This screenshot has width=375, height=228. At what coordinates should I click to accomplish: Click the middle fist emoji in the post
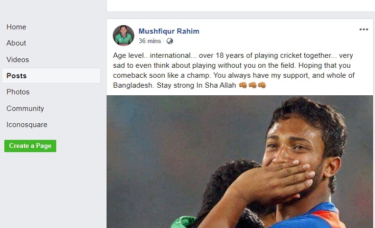click(252, 85)
